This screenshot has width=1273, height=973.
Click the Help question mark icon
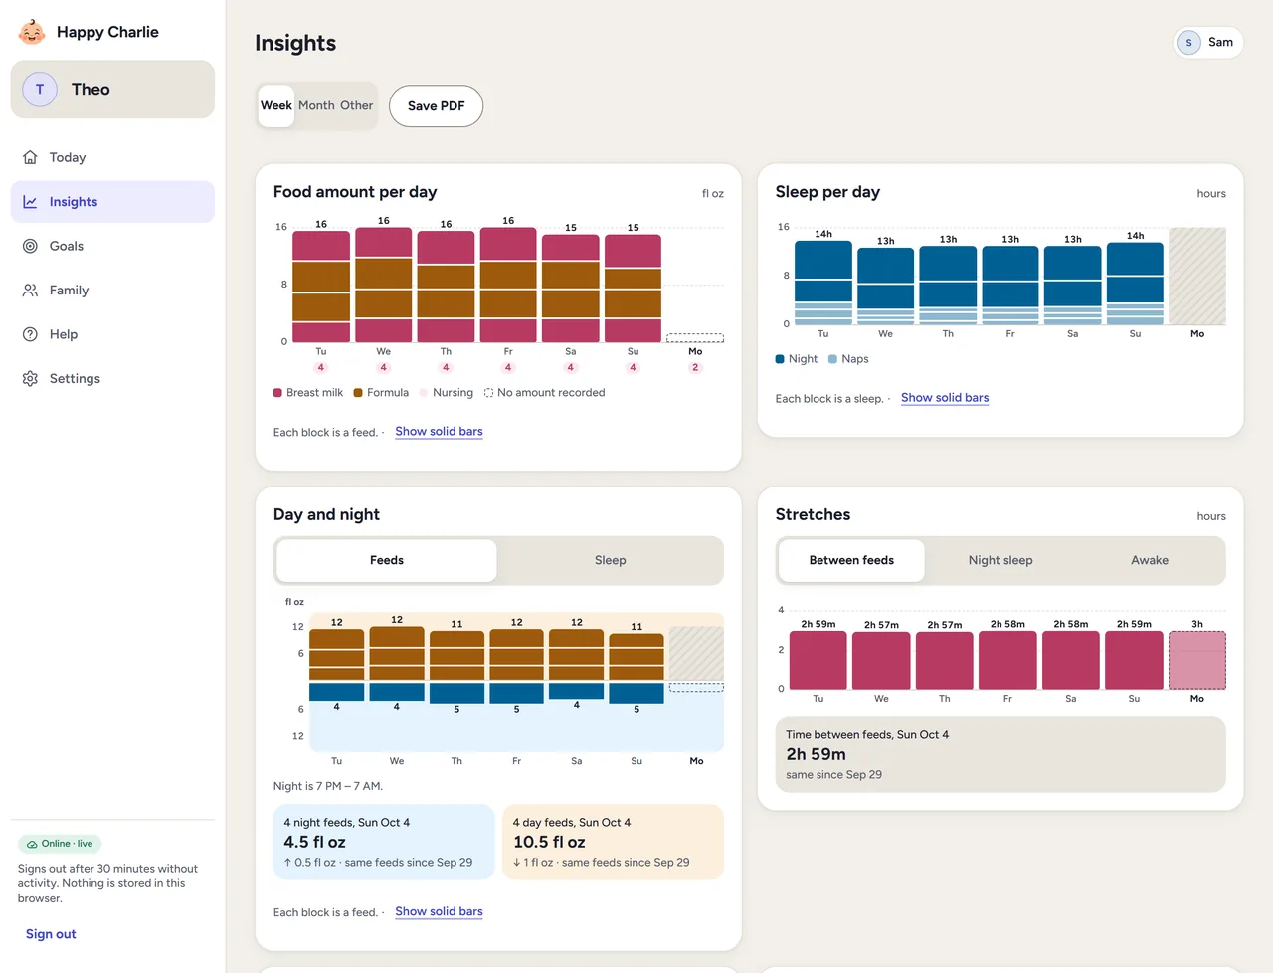pos(30,334)
